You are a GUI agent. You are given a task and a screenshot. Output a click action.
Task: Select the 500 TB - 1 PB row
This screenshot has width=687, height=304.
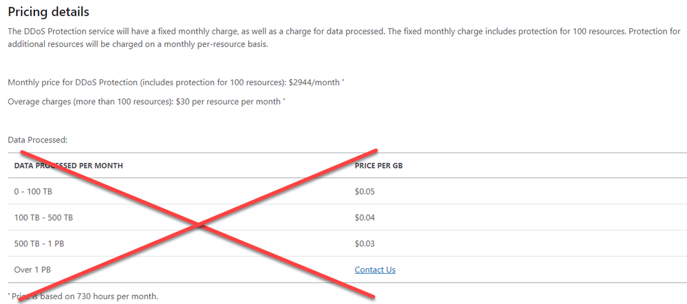pyautogui.click(x=347, y=243)
